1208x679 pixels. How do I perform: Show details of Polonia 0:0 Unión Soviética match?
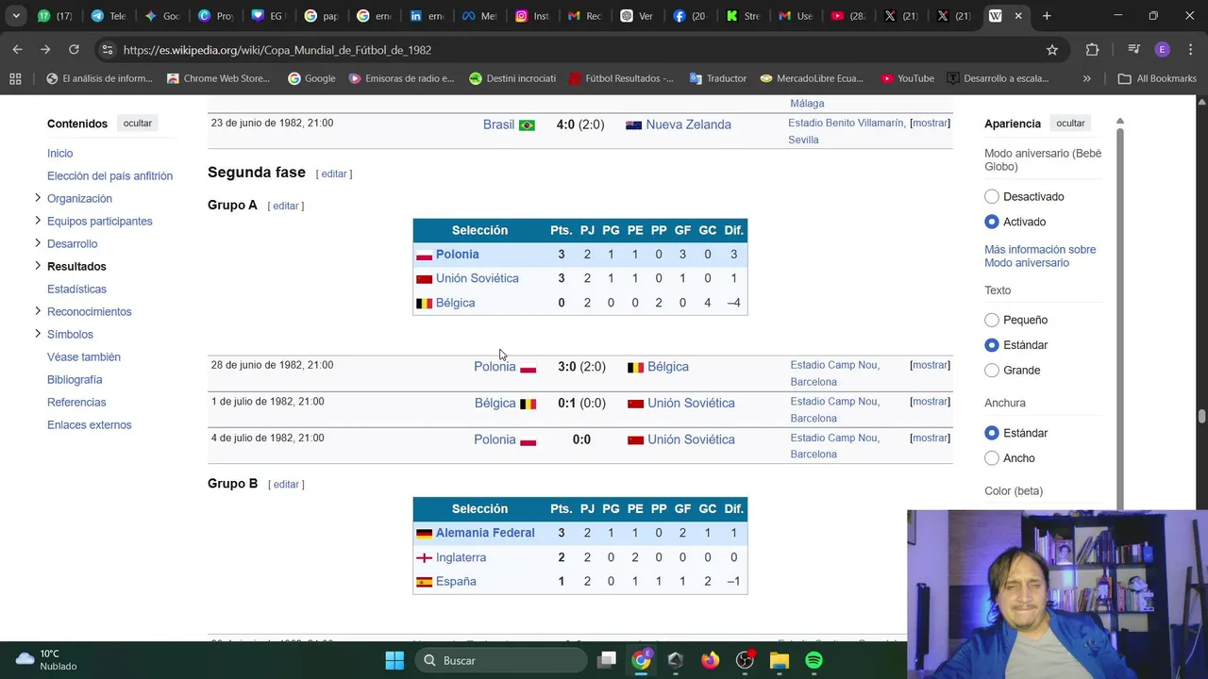coord(930,438)
